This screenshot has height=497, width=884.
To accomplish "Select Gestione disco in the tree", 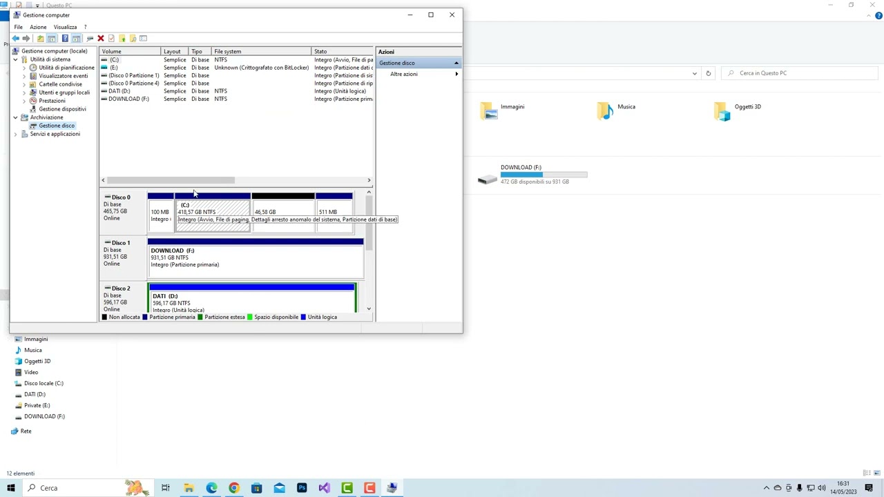I will tap(57, 126).
